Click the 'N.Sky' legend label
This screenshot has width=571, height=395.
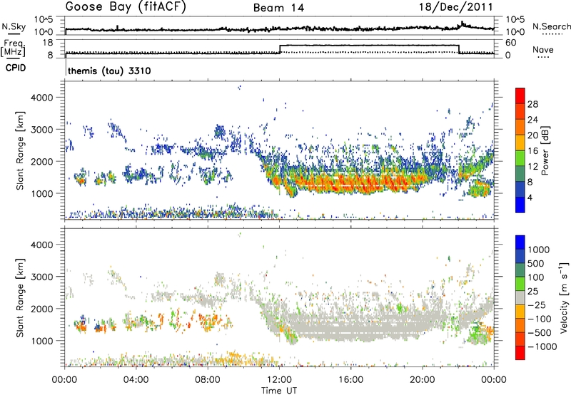(x=14, y=26)
